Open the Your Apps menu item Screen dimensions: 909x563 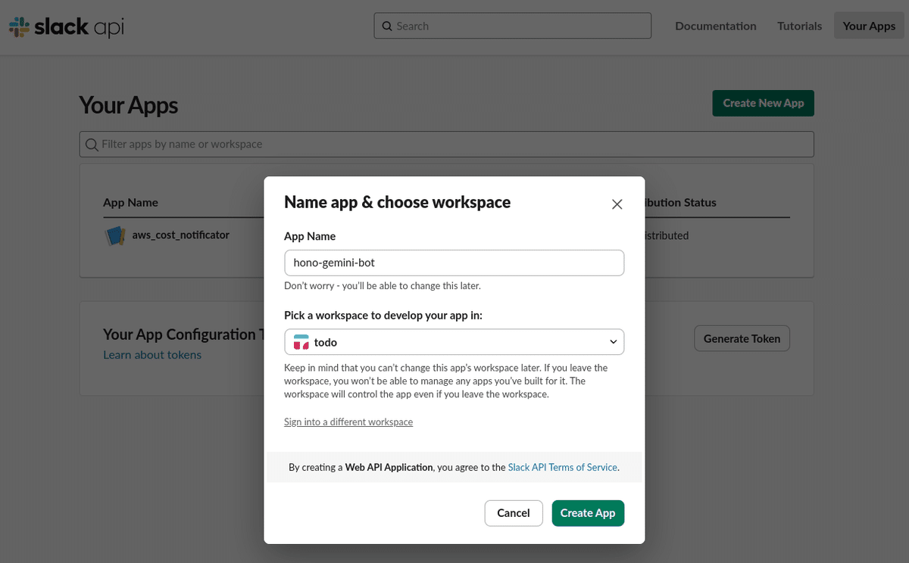tap(869, 25)
